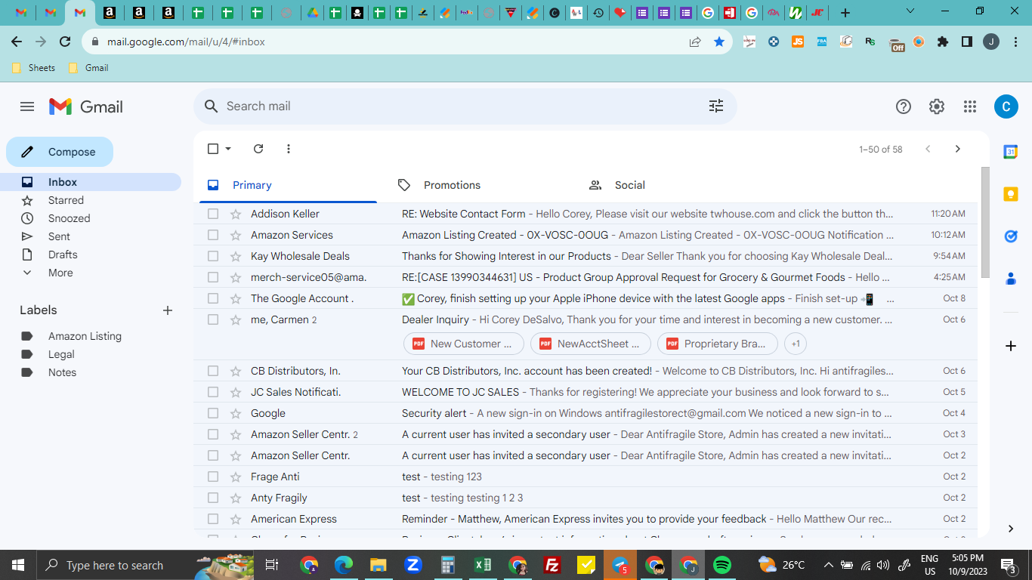Star the Kay Wholesale Deals email
This screenshot has width=1032, height=580.
point(236,256)
